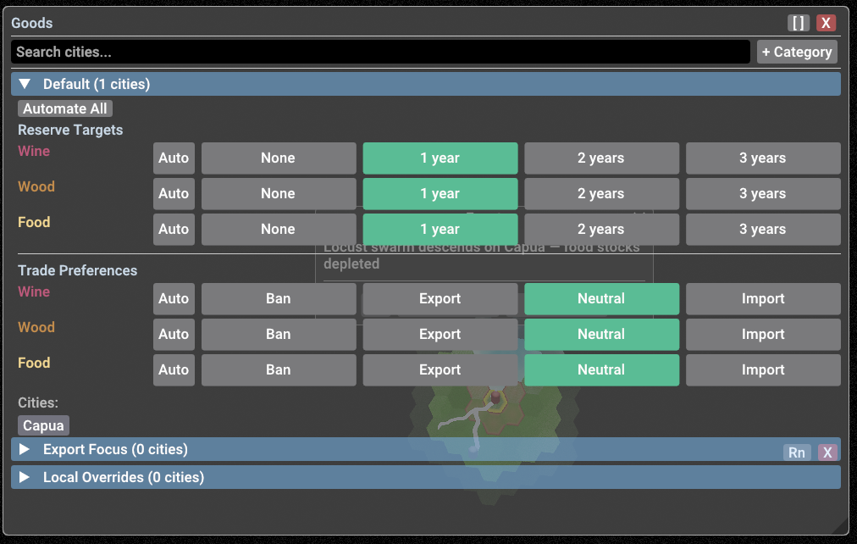Select 3 years reserve for Wine
This screenshot has width=857, height=544.
pos(763,158)
